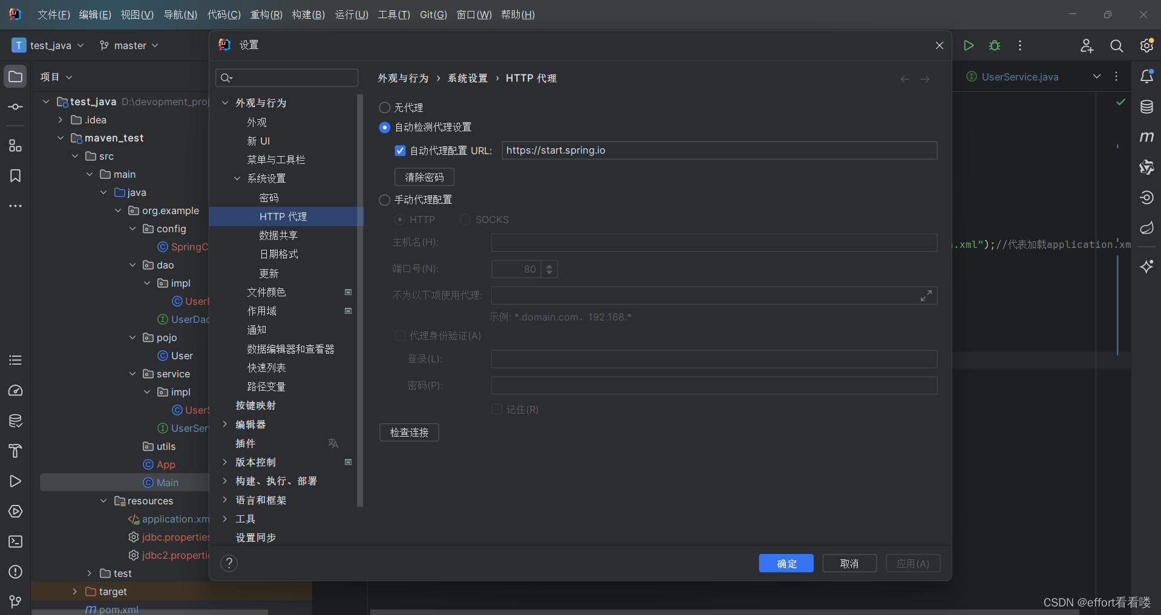
Task: Toggle 自动代理配置 URL checkbox
Action: coord(400,151)
